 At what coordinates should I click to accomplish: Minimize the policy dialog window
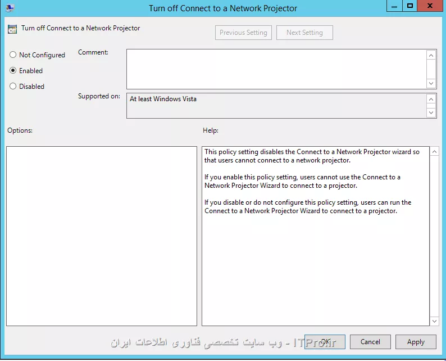(394, 6)
